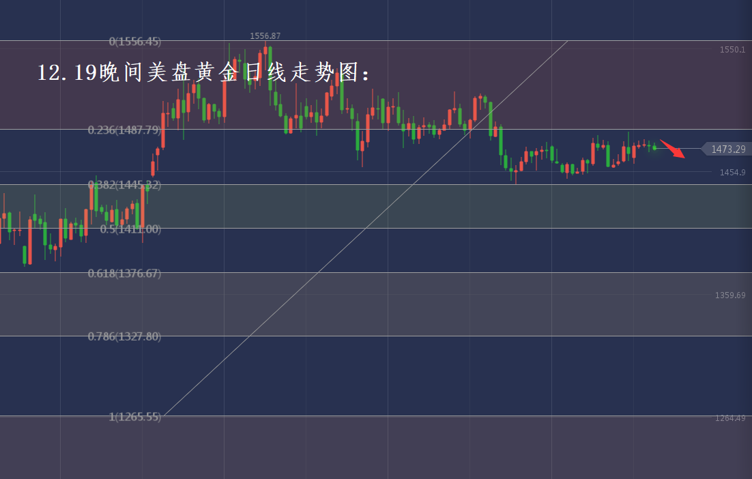
Task: Select the 0(1556.45) Fibonacci level label
Action: click(x=135, y=42)
